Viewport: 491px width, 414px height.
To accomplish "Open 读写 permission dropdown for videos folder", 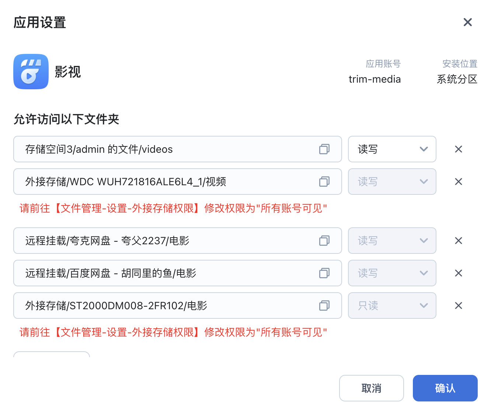I will point(392,149).
